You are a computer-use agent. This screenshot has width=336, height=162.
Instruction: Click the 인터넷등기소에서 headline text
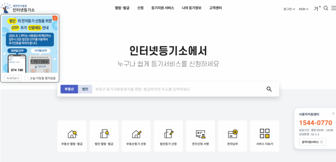coord(168,51)
